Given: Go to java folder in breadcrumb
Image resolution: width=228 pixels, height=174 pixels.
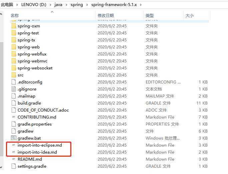Looking at the screenshot, I should point(58,5).
